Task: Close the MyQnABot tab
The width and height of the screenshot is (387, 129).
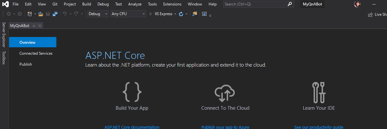Action: click(40, 26)
